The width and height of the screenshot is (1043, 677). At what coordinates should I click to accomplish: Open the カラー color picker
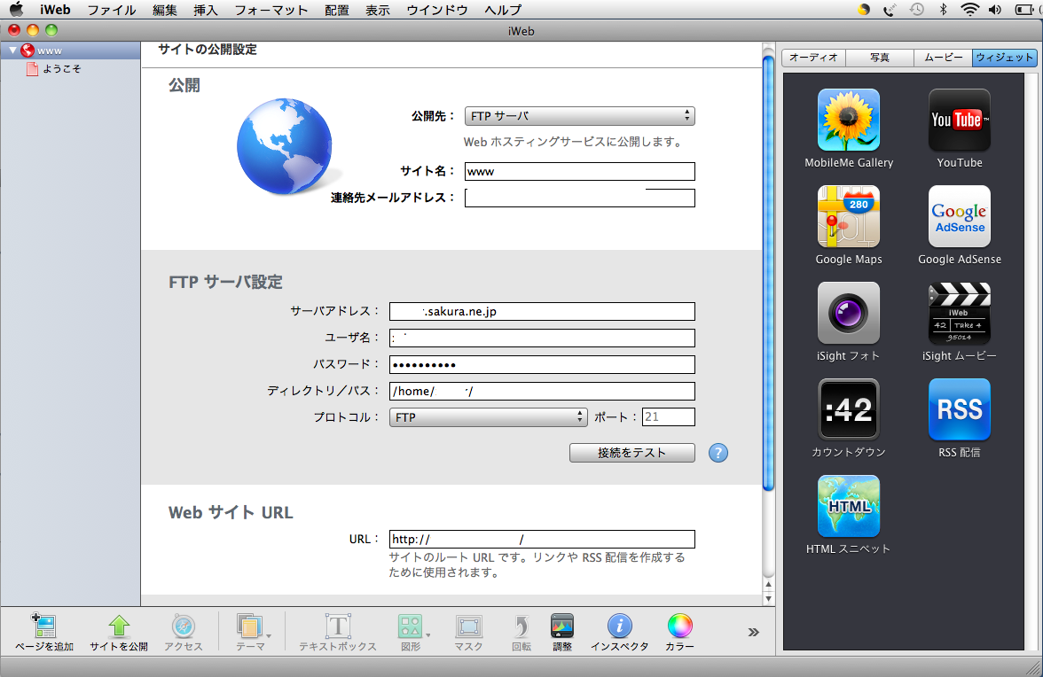pos(679,627)
